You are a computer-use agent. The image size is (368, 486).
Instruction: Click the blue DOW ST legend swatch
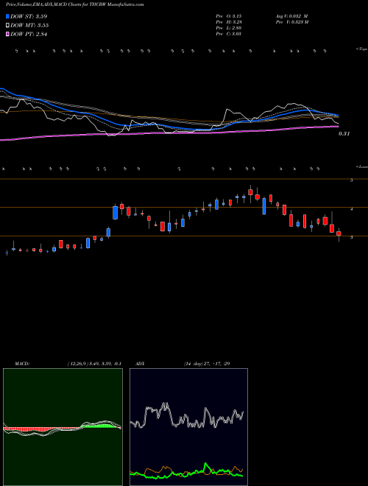click(7, 16)
